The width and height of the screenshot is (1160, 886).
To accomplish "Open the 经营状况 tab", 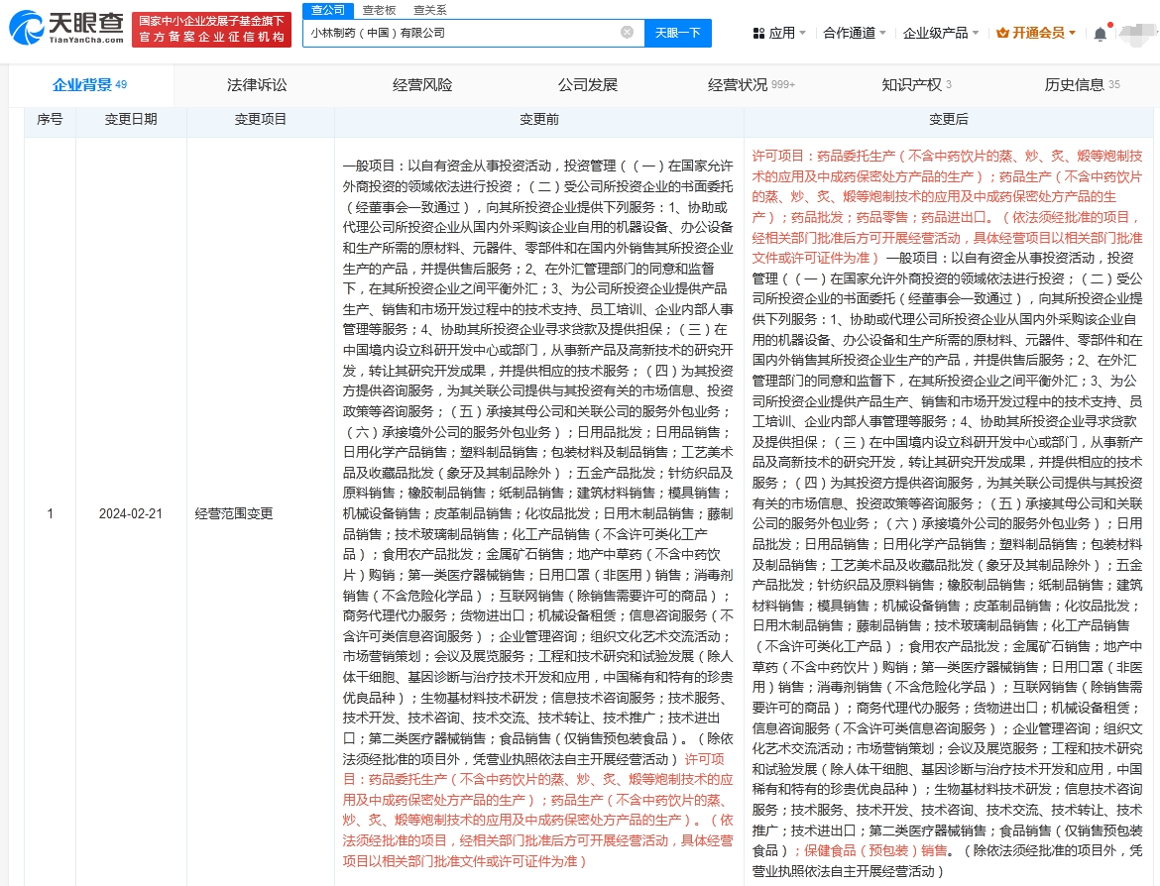I will click(x=751, y=85).
